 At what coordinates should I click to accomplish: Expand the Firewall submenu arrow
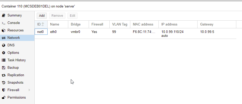click(x=29, y=90)
